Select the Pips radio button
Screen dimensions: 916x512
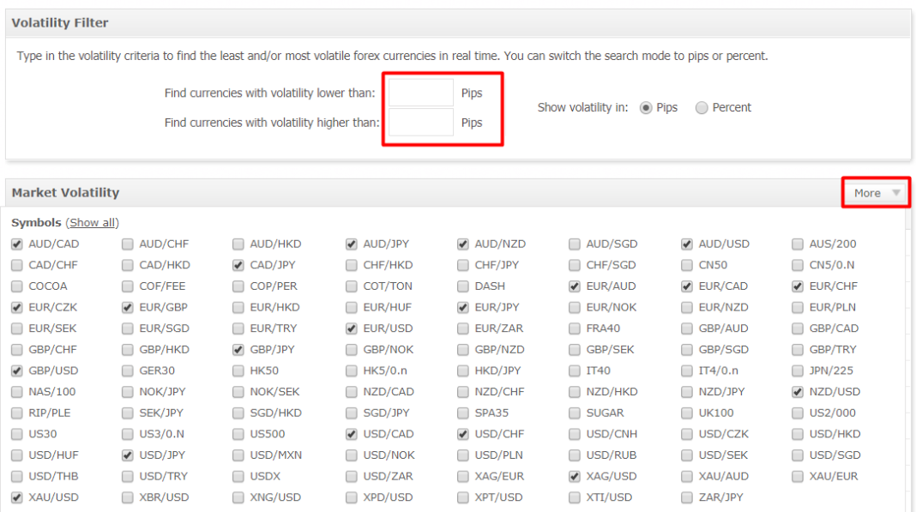(646, 108)
